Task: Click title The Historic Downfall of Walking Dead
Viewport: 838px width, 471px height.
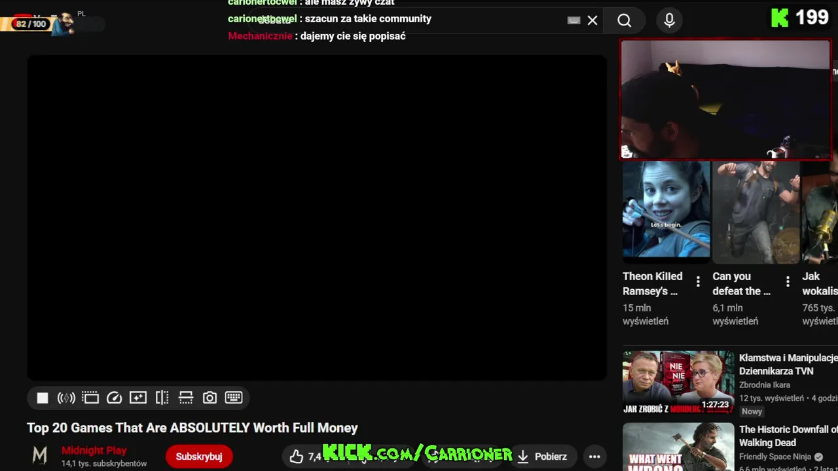Action: [788, 436]
